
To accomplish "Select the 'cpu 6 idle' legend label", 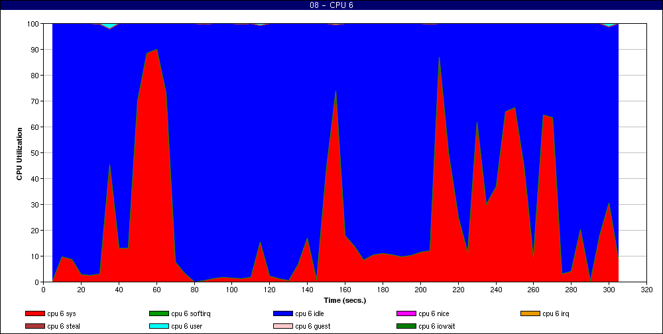I will click(310, 313).
